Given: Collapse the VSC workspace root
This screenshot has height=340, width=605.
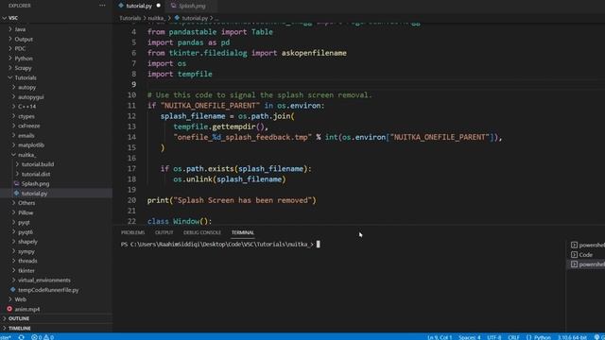Looking at the screenshot, I should (x=13, y=18).
